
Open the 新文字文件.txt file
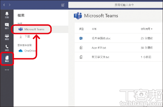tap(101, 57)
